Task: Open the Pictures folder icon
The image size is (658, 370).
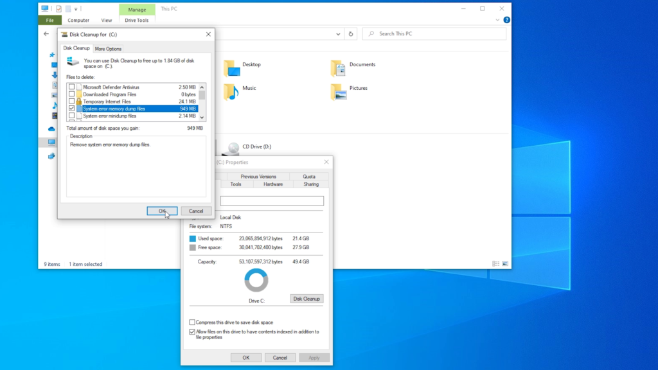Action: pos(339,91)
